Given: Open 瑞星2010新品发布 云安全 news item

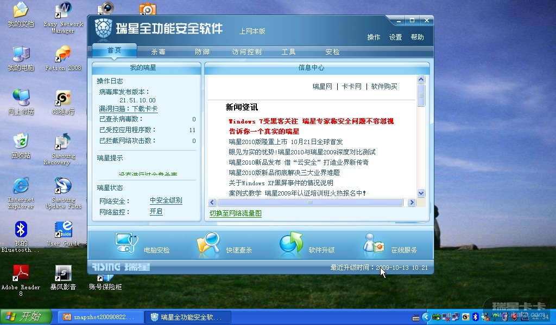Looking at the screenshot, I should click(299, 162).
